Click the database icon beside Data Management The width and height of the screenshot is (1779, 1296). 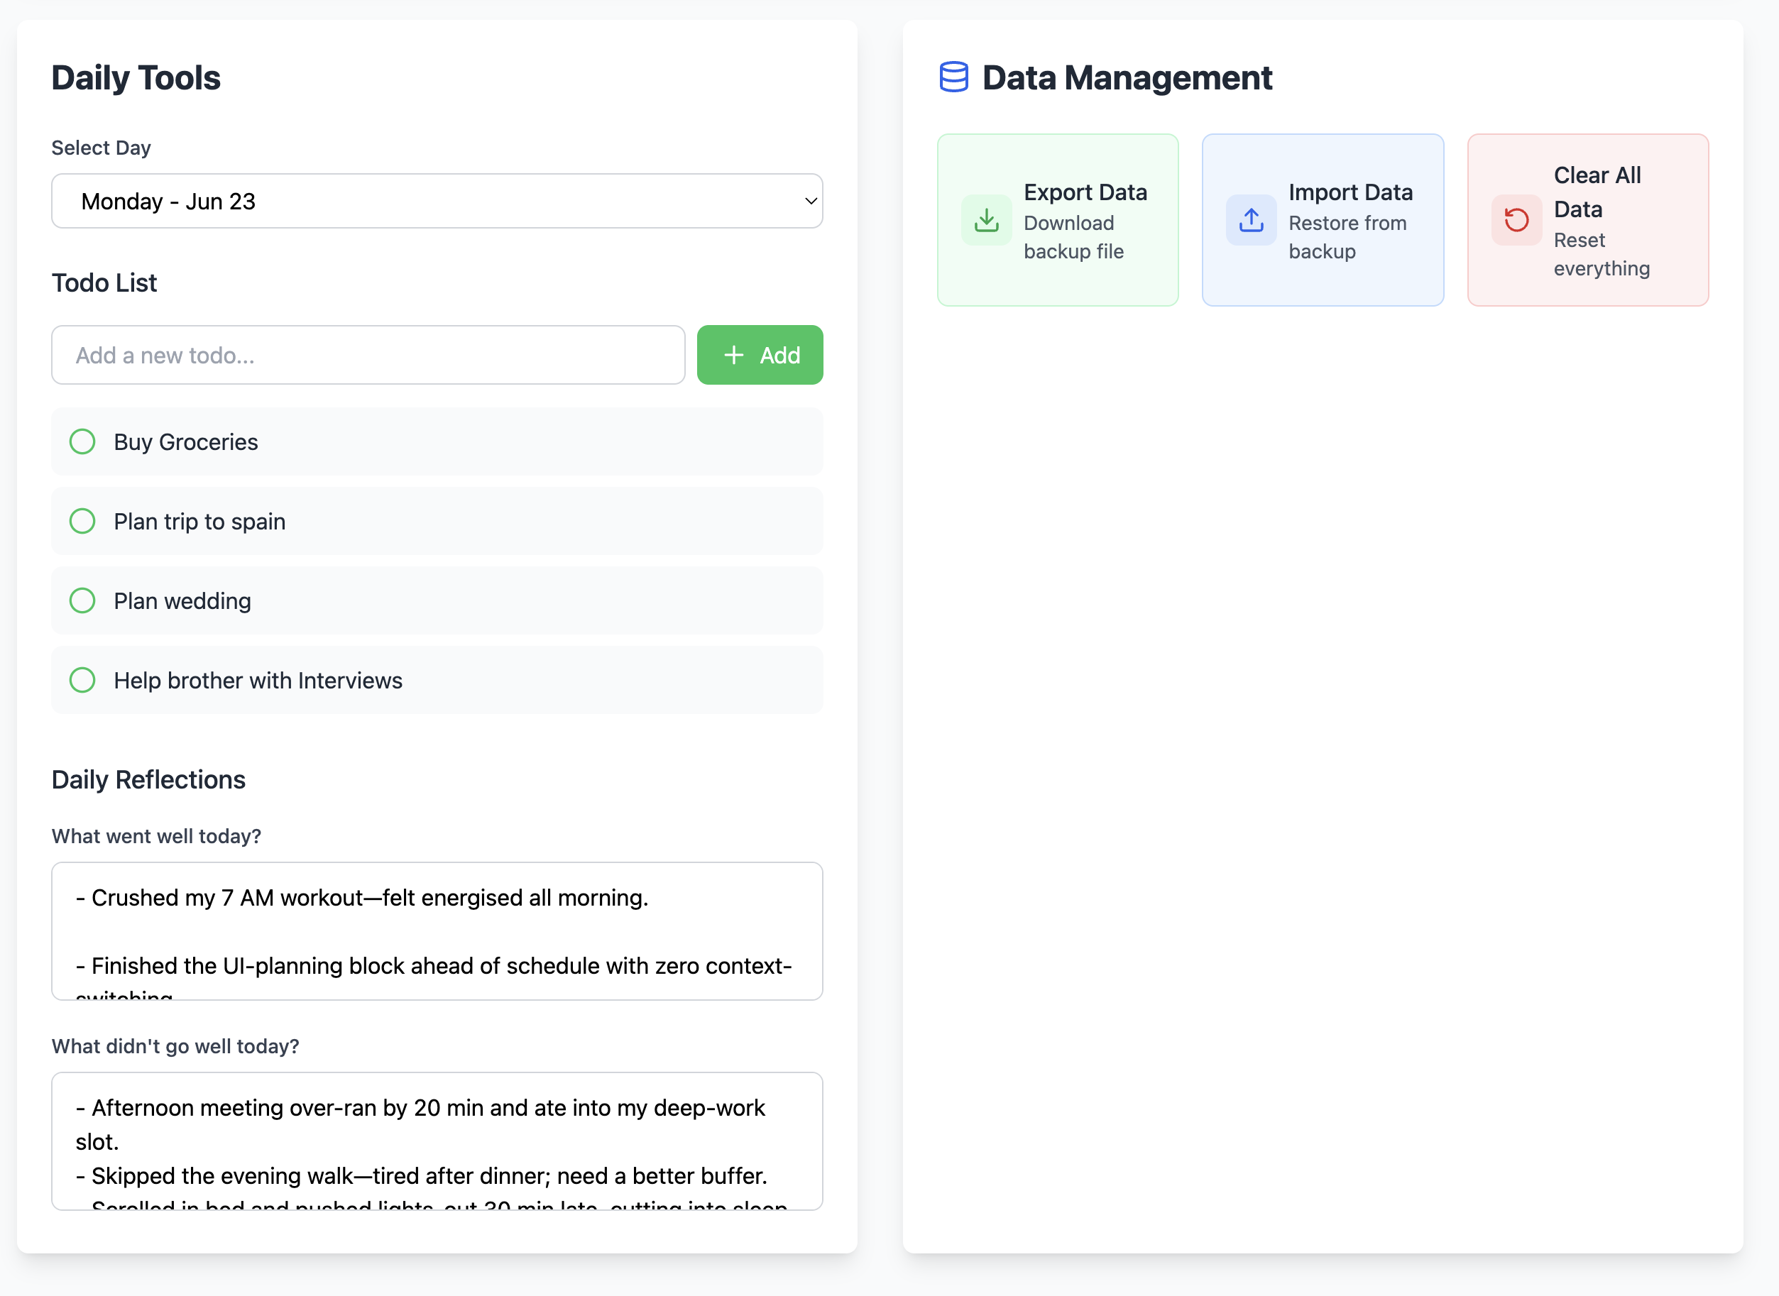[x=953, y=77]
